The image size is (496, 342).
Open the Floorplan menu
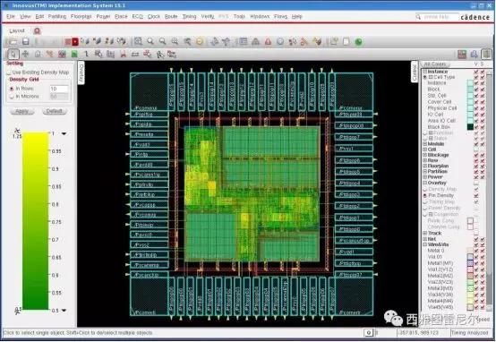tap(81, 16)
